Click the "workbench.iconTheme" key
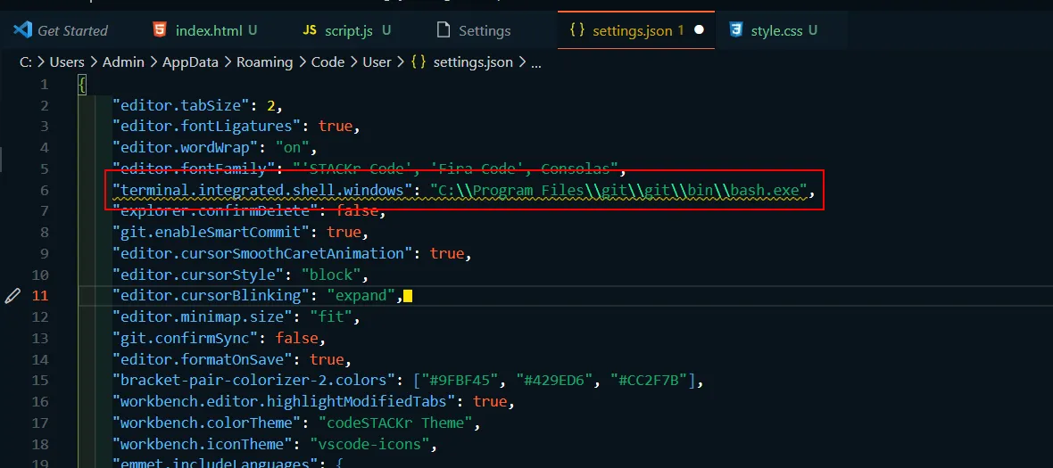Viewport: 1053px width, 468px height. pos(203,444)
